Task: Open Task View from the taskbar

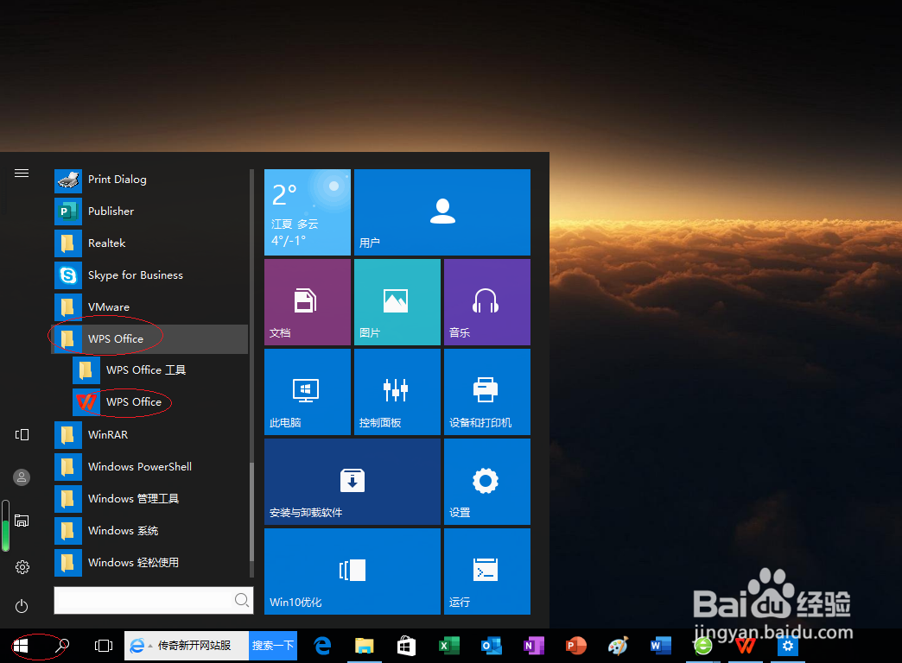Action: 104,646
